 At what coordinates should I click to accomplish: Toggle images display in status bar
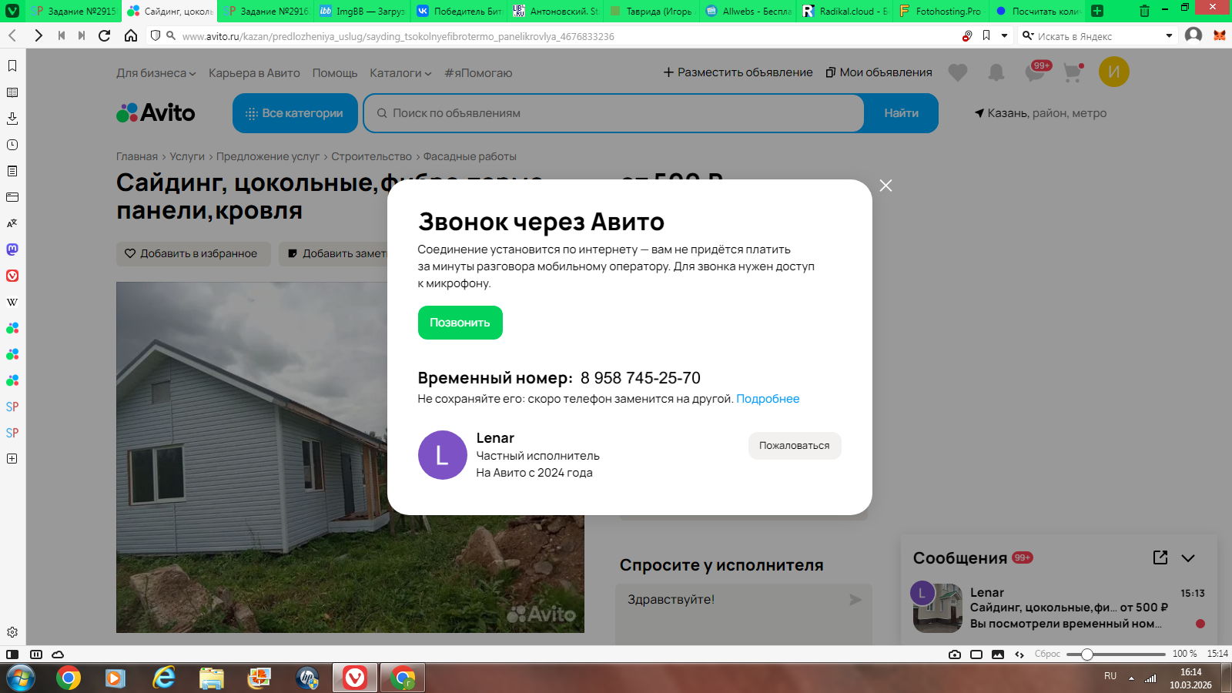[998, 654]
